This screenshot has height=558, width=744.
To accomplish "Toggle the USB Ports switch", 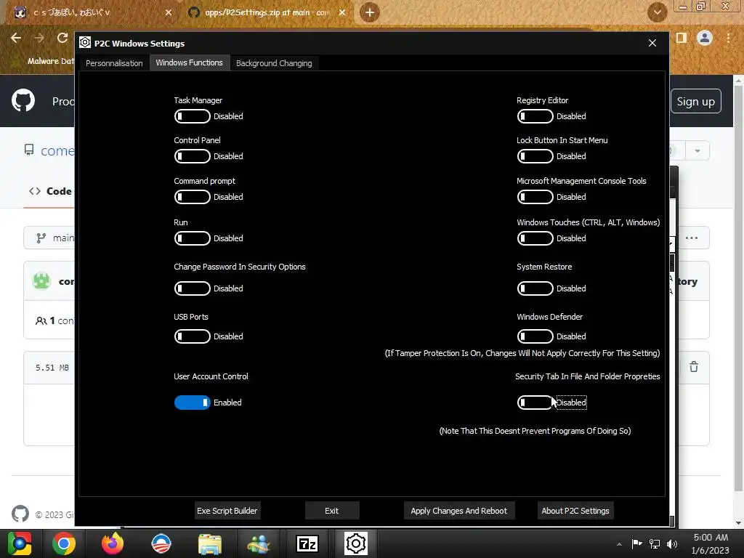I will point(192,336).
